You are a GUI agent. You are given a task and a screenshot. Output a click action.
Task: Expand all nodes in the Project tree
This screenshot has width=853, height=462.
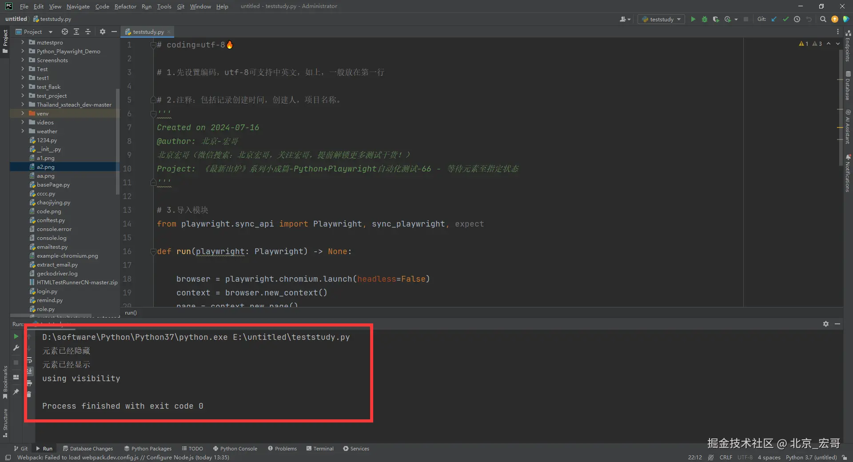coord(76,32)
